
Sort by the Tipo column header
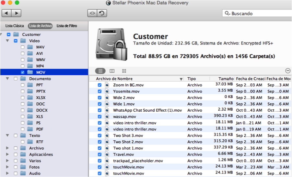192,79
